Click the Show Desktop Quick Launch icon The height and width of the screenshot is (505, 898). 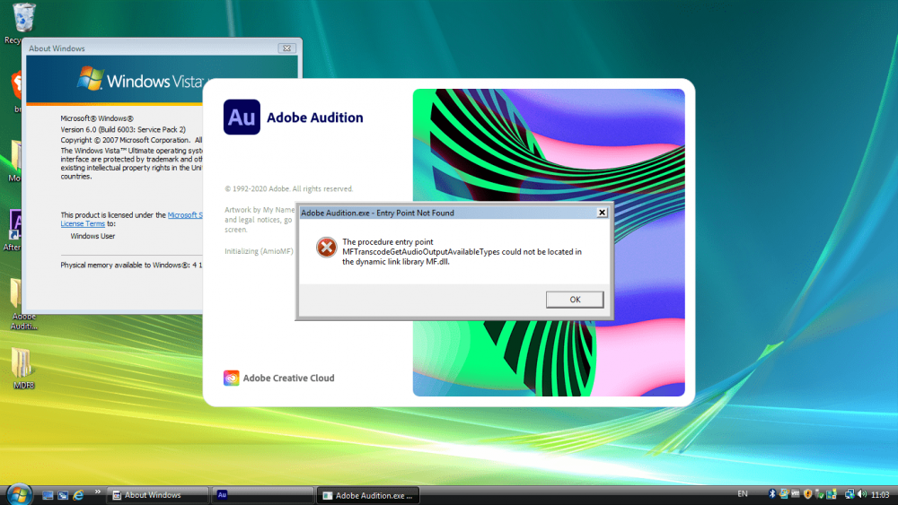pos(48,494)
